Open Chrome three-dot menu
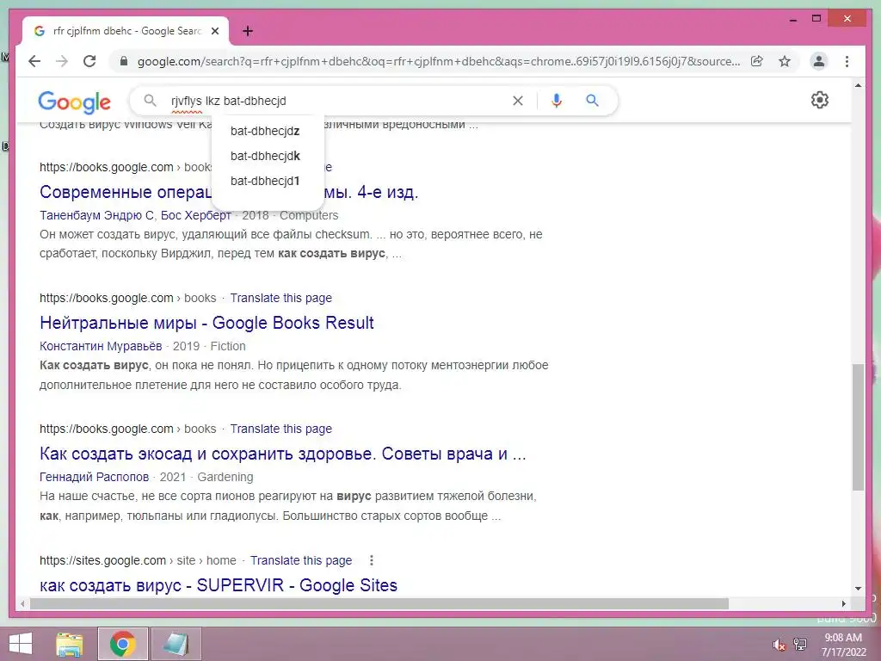The image size is (881, 661). pyautogui.click(x=847, y=61)
